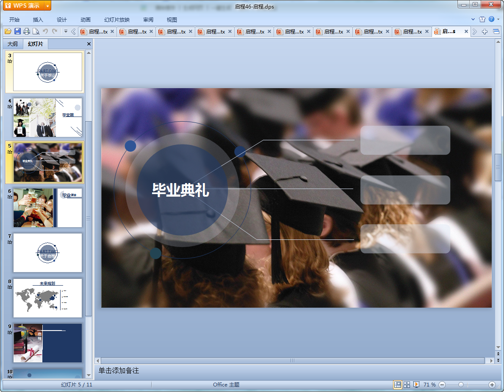
Task: Open the 开始 menu
Action: click(x=14, y=19)
